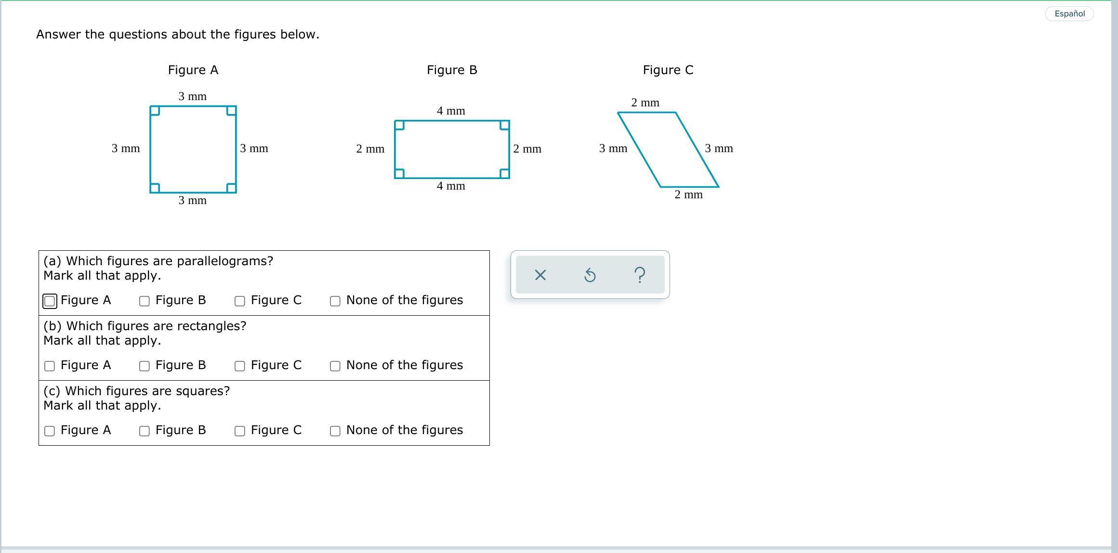Click the Figure C parallelogram drawing
Viewport: 1118px width, 553px height.
668,149
